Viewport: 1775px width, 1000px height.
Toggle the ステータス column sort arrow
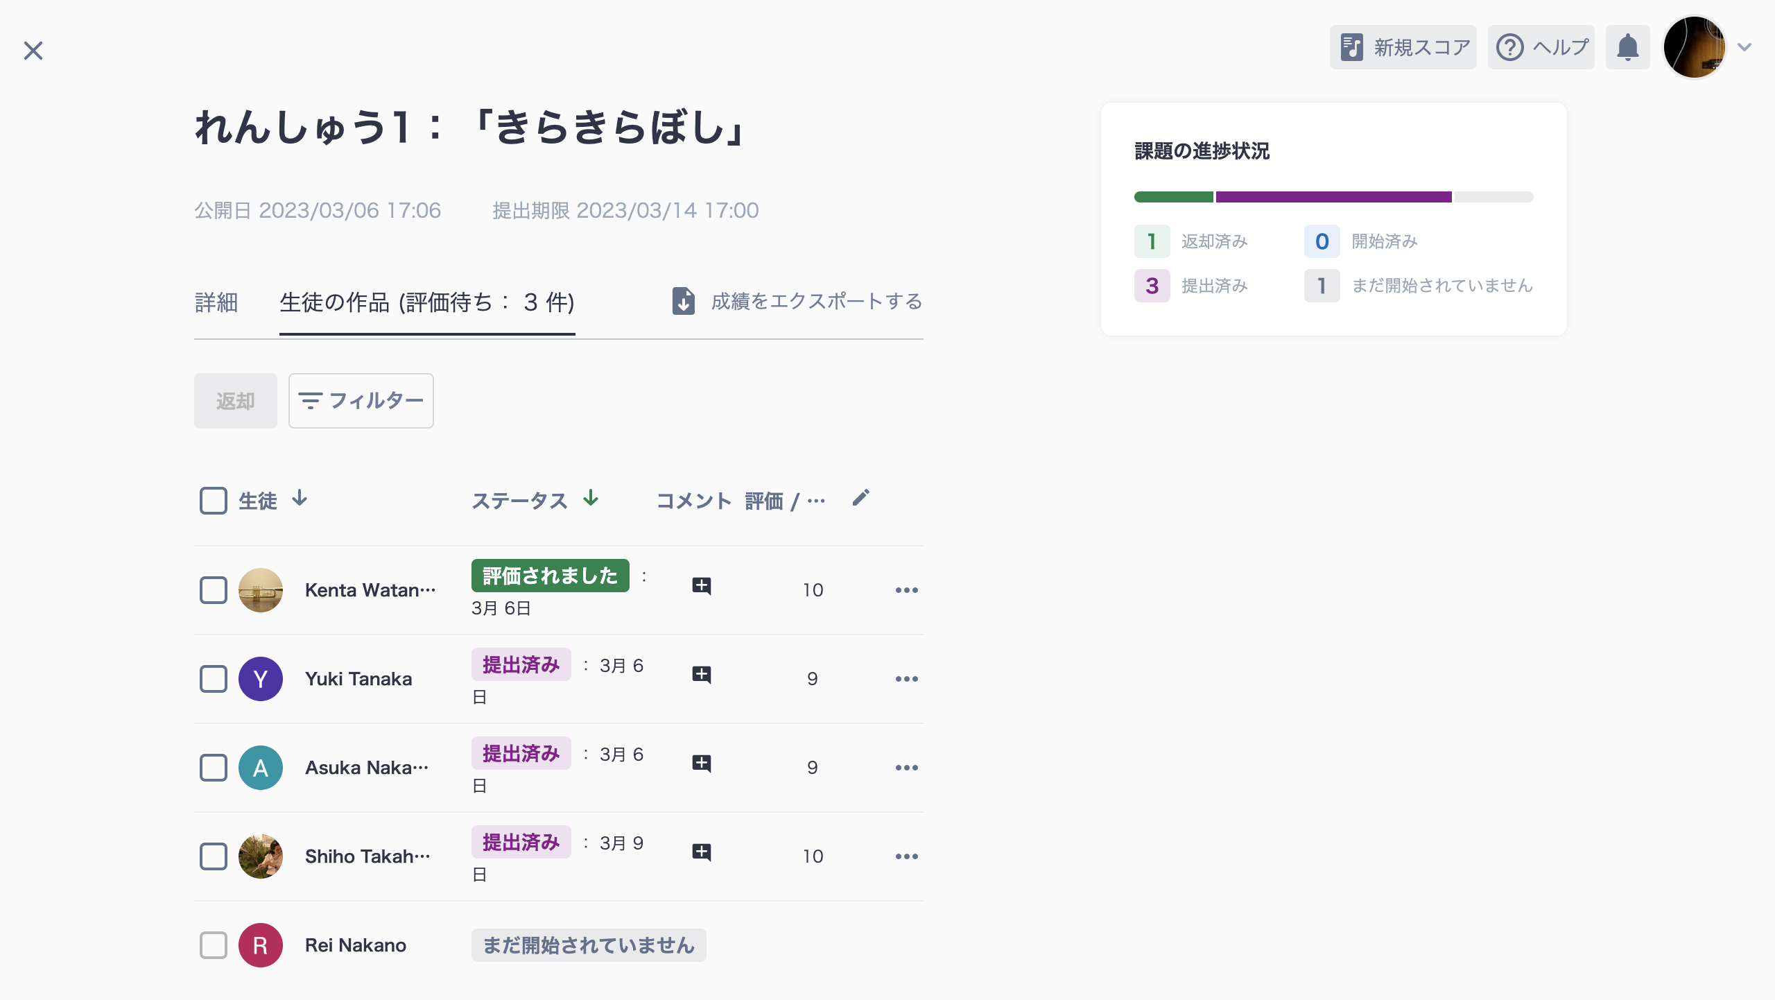590,499
